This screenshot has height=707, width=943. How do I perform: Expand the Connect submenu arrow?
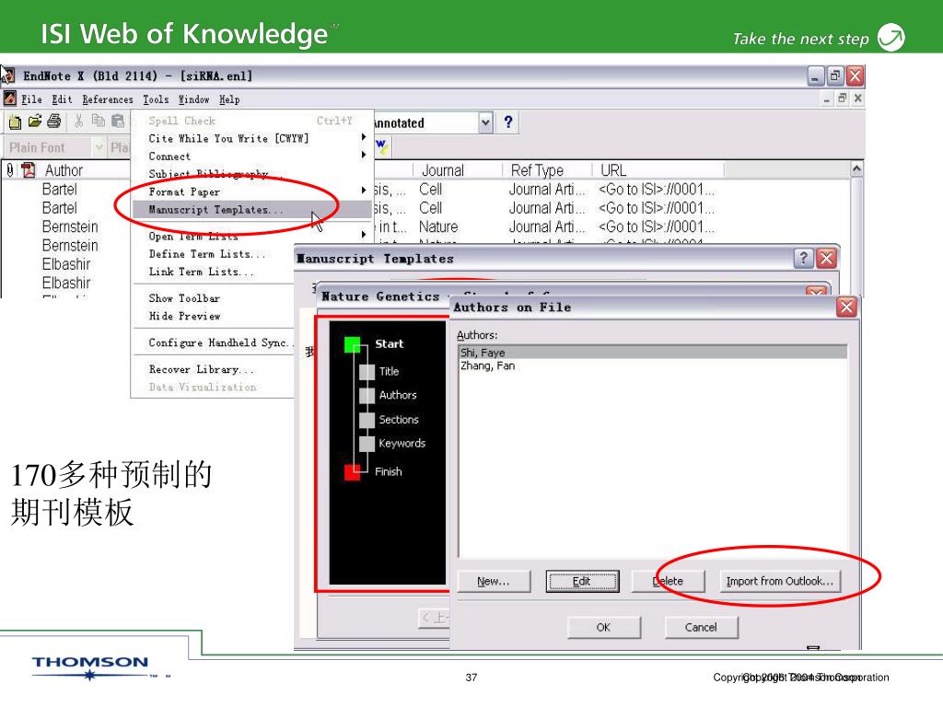363,155
